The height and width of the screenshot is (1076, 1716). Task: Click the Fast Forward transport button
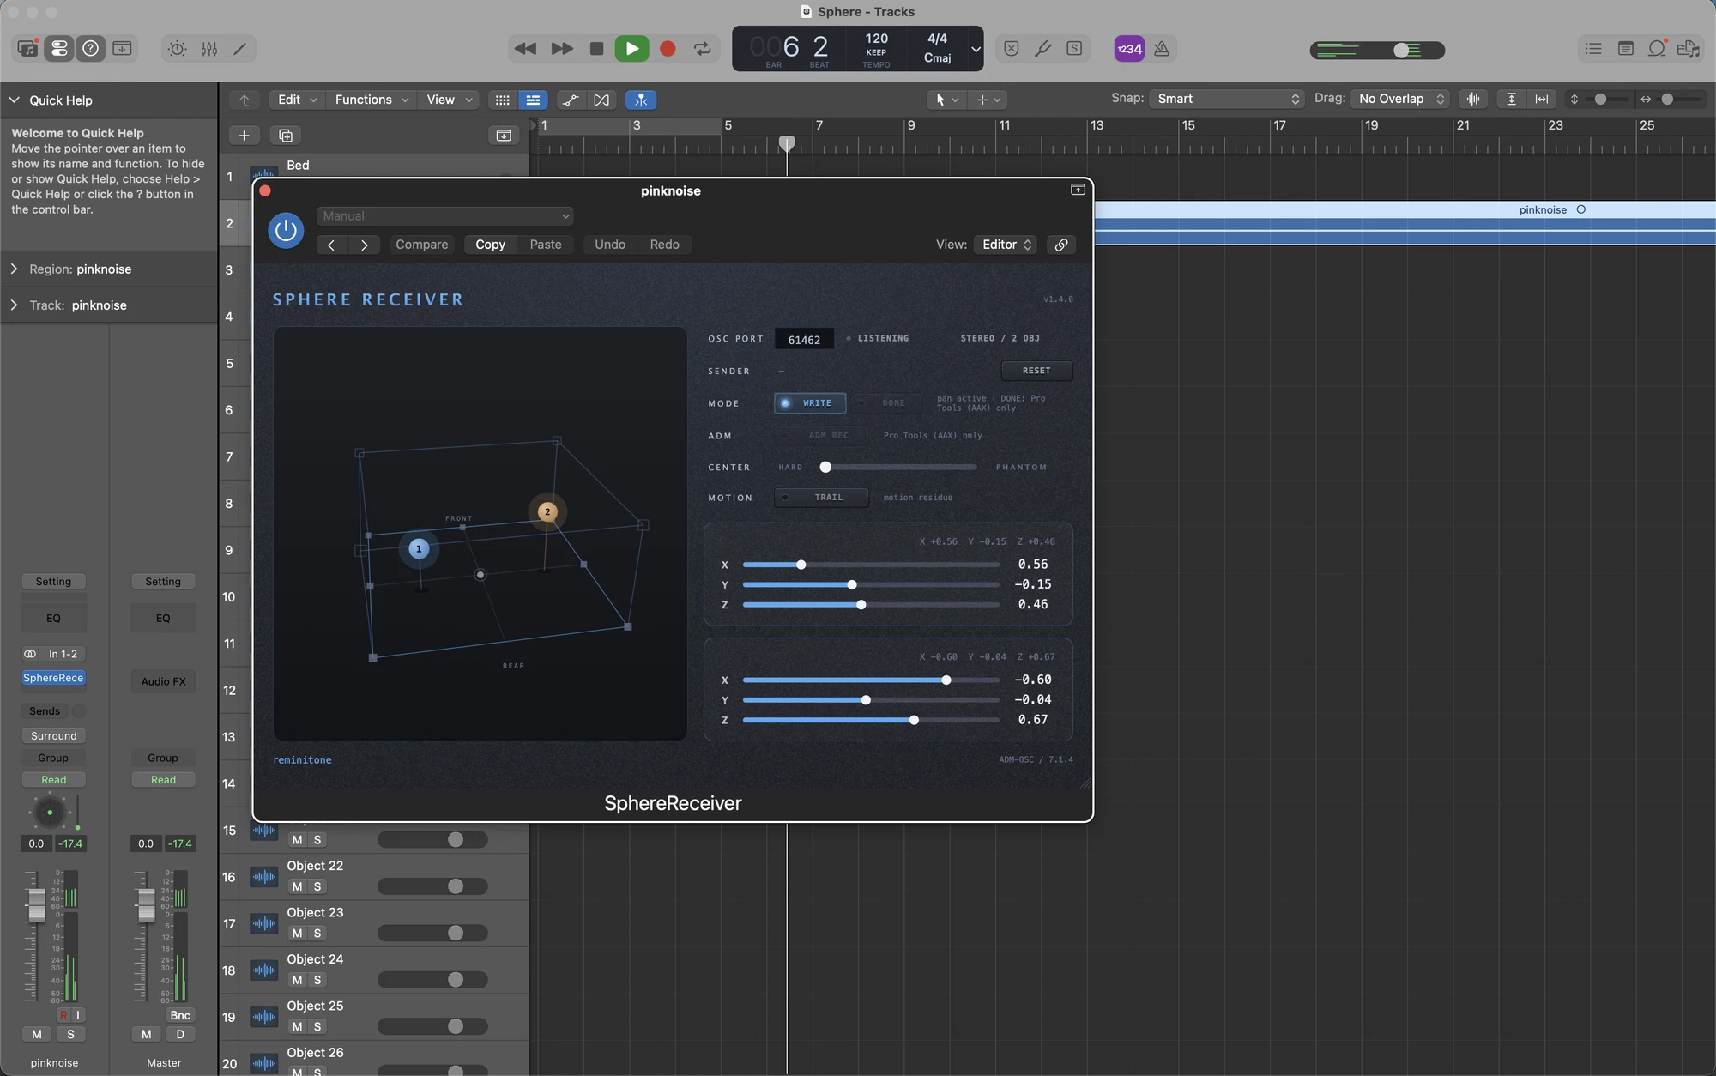click(x=562, y=49)
